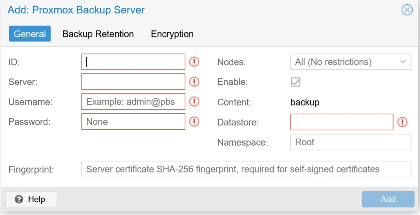Click the 'Namespace:' label
The width and height of the screenshot is (420, 215).
pos(242,143)
